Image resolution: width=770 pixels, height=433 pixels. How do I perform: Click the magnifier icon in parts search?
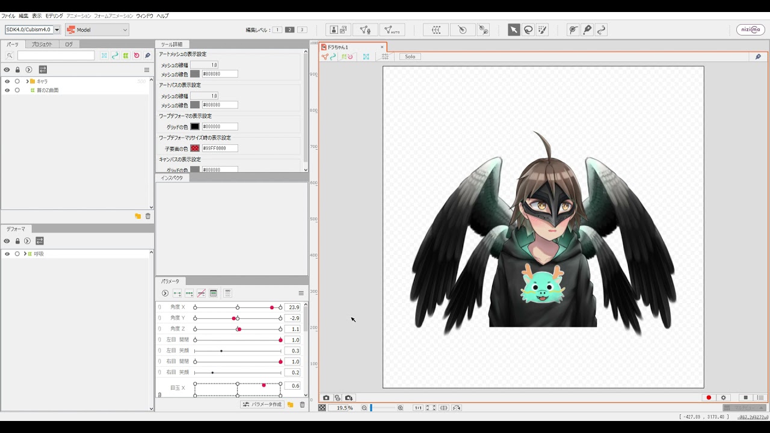point(10,55)
